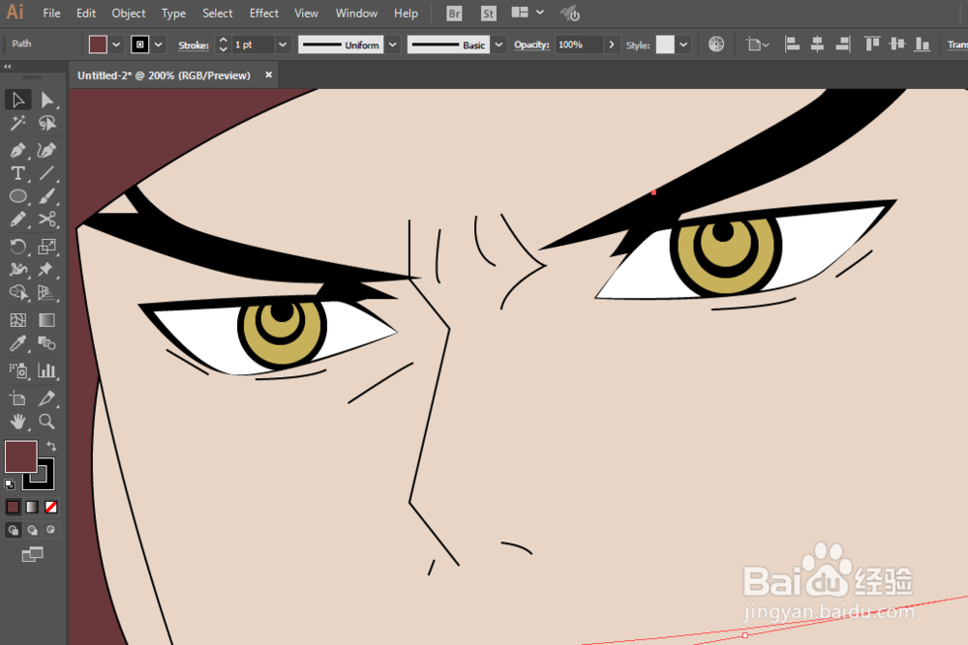
Task: Select the Type tool
Action: 17,173
